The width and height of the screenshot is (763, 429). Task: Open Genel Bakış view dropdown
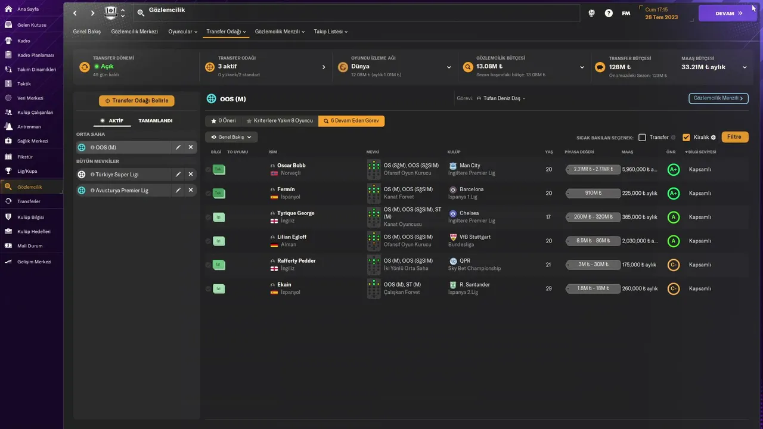coord(231,137)
